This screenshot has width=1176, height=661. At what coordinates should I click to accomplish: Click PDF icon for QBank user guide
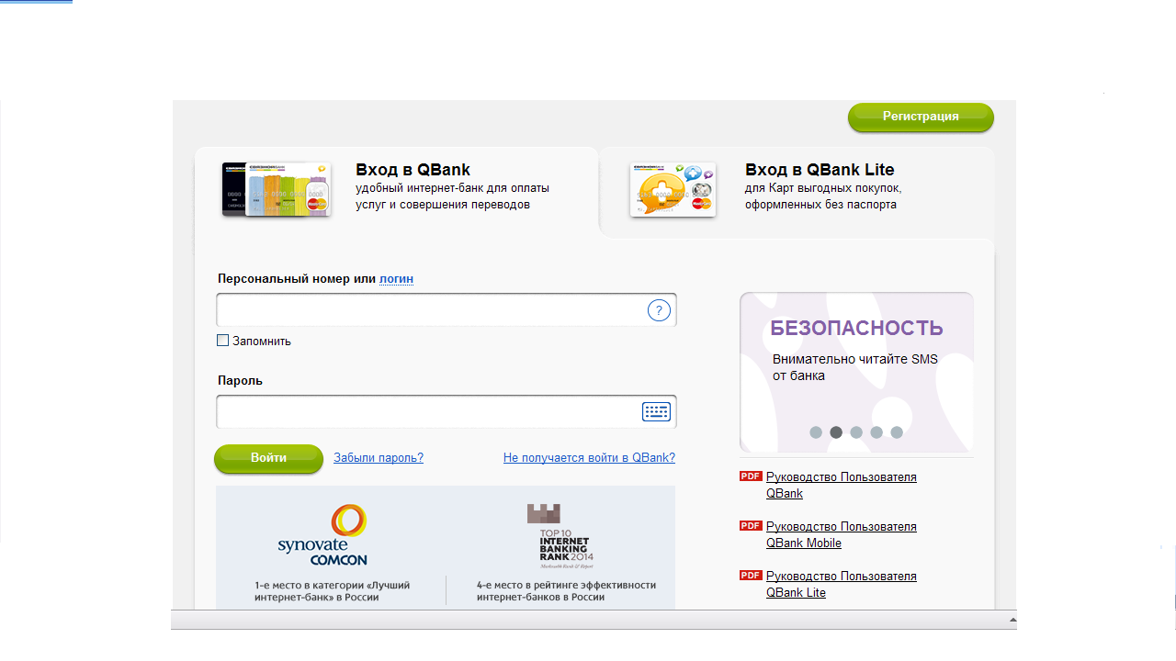pyautogui.click(x=751, y=476)
